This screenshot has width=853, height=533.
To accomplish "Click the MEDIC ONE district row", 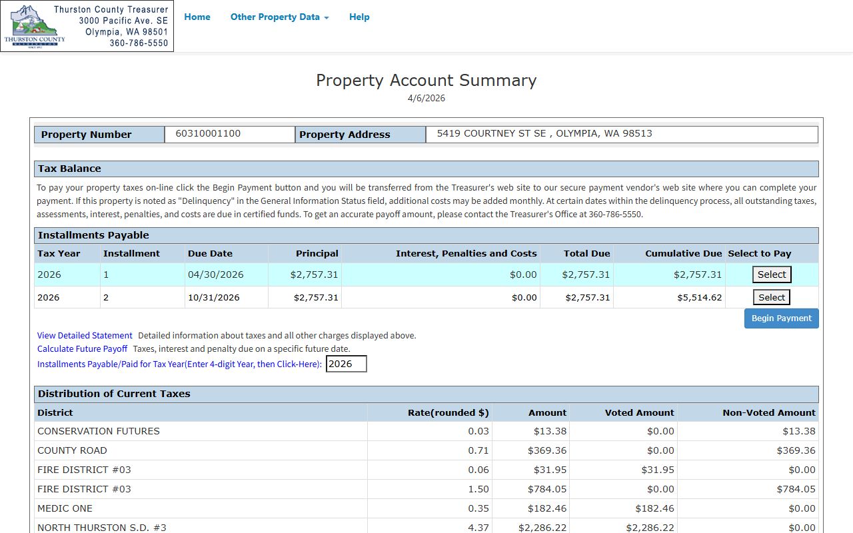I will [x=426, y=508].
